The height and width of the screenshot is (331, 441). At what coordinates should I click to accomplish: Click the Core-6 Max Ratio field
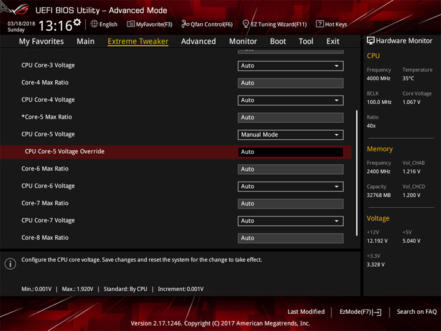290,169
